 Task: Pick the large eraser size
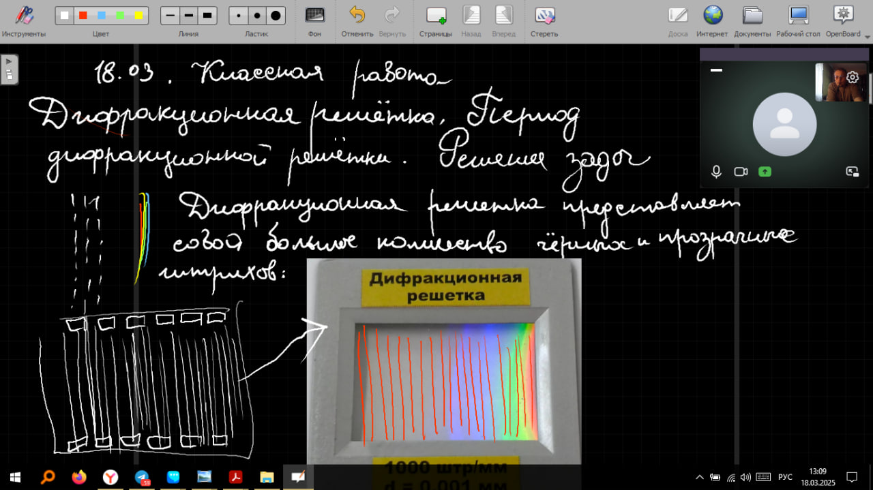(x=276, y=15)
